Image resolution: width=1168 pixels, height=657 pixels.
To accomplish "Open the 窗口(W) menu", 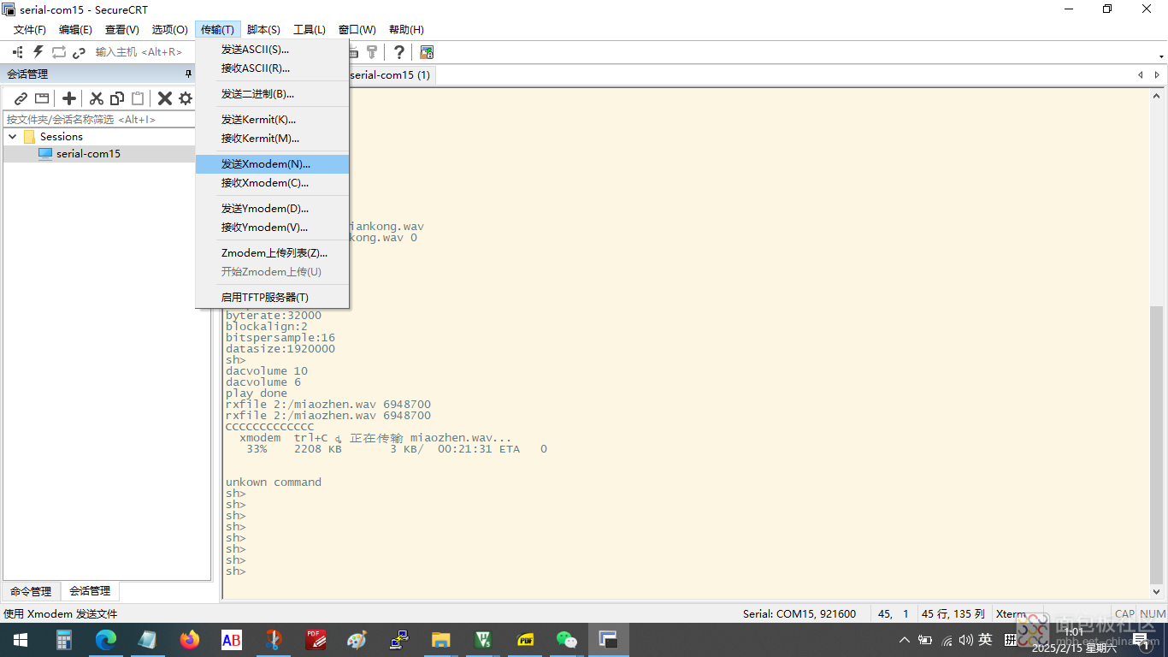I will [357, 30].
